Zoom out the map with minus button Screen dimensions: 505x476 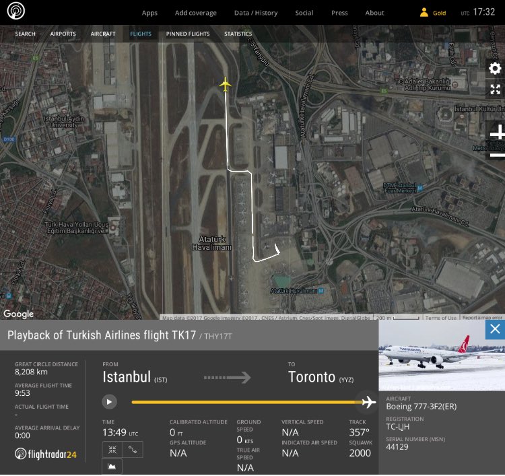(x=497, y=155)
